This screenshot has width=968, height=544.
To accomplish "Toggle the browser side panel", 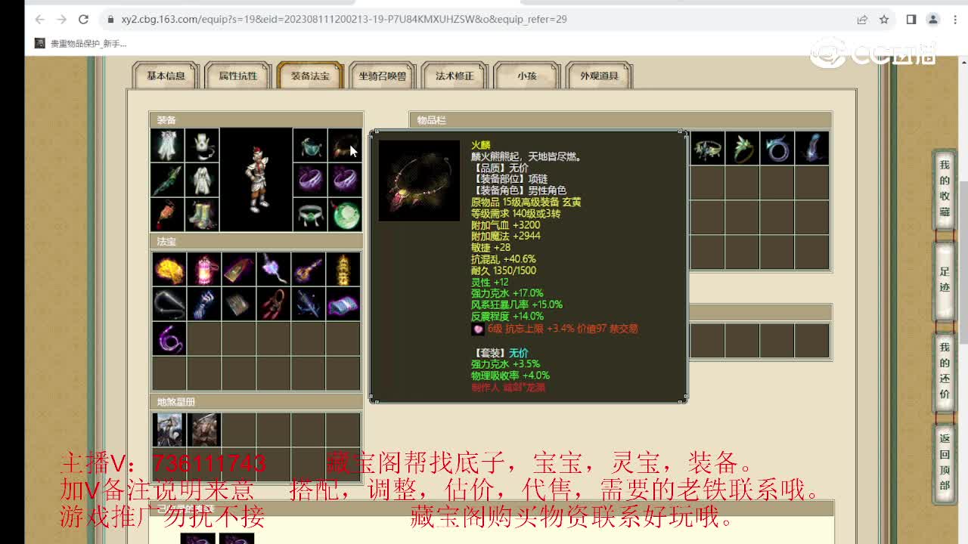I will [911, 20].
